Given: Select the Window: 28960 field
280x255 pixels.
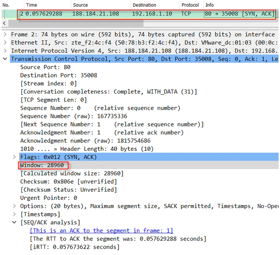Looking at the screenshot, I should [x=42, y=165].
